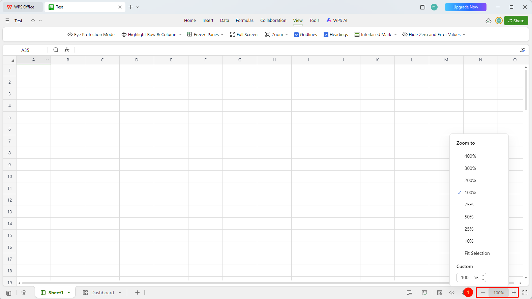Viewport: 532px width, 299px height.
Task: Click the magnifier icon beside the fx button
Action: pos(56,50)
